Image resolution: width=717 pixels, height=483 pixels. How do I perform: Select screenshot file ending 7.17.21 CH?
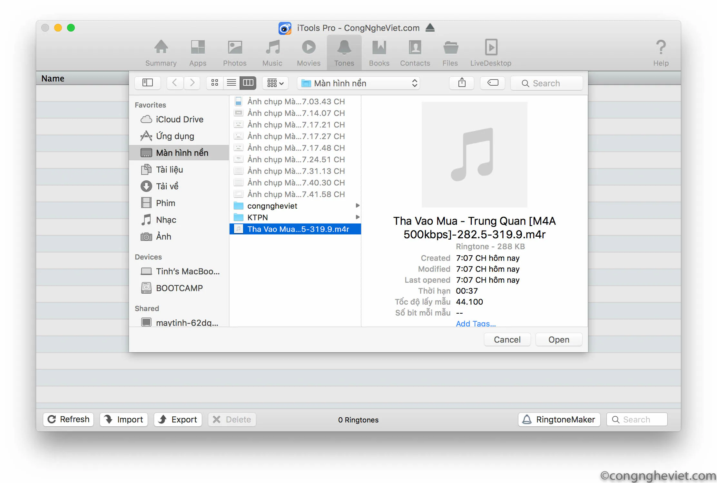point(295,125)
